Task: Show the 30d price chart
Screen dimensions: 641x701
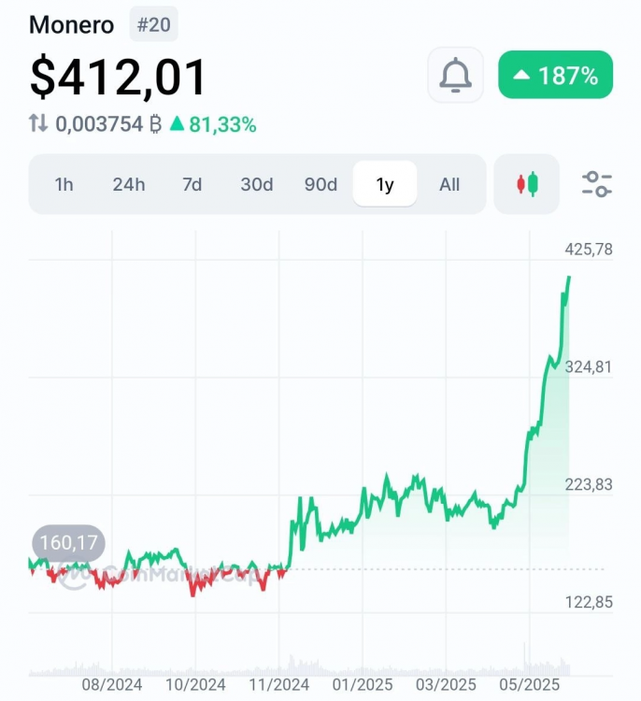Action: [257, 184]
